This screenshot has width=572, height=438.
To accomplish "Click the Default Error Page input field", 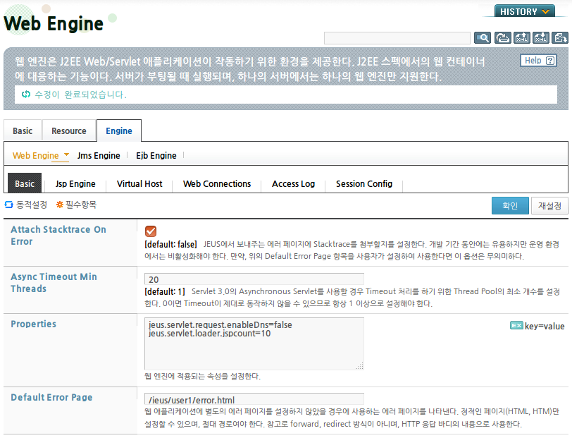I will click(254, 400).
